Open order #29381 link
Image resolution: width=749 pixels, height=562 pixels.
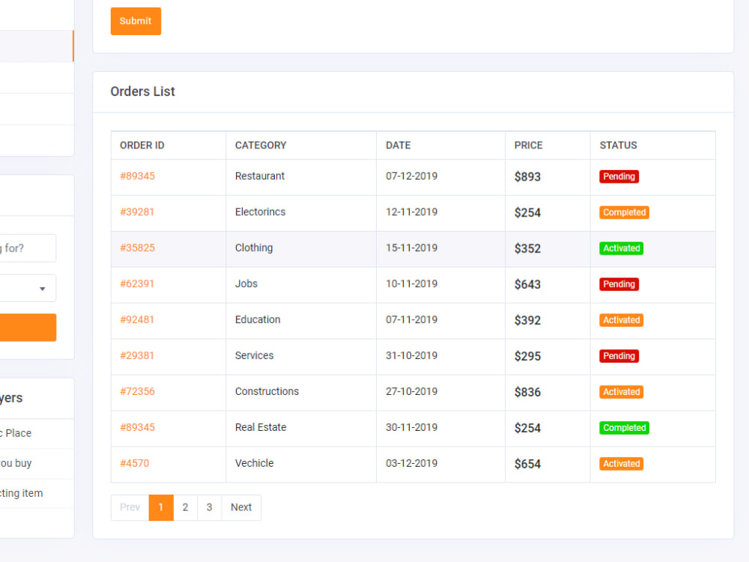[137, 355]
